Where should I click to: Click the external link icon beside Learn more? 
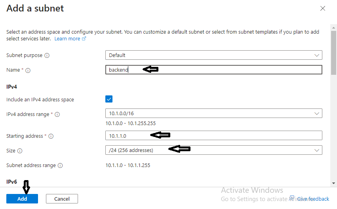[x=84, y=39]
